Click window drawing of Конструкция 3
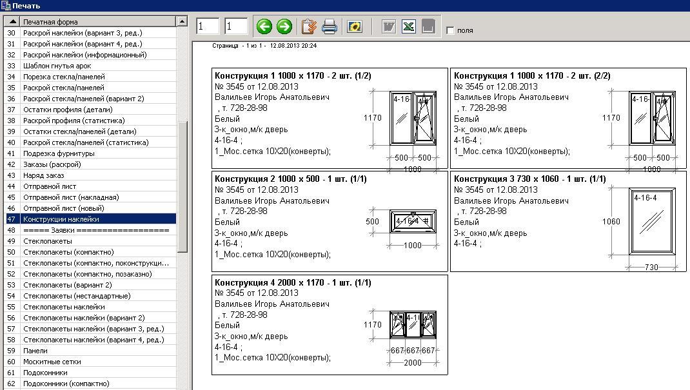 [652, 221]
